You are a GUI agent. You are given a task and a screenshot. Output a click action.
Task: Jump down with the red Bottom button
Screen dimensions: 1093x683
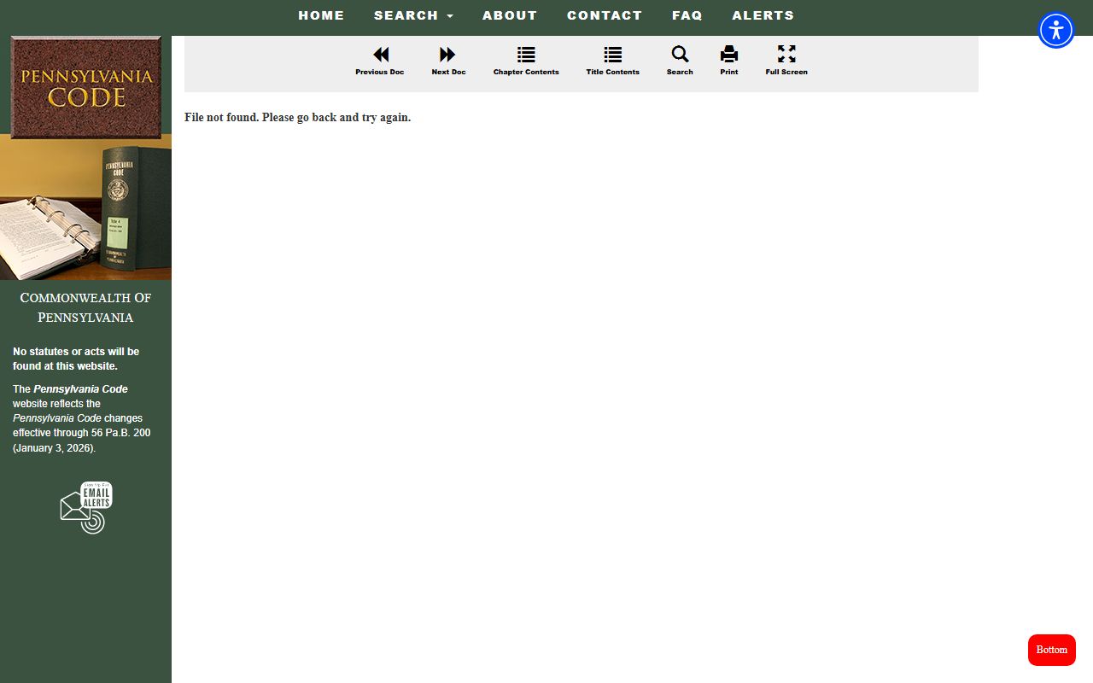pos(1051,650)
